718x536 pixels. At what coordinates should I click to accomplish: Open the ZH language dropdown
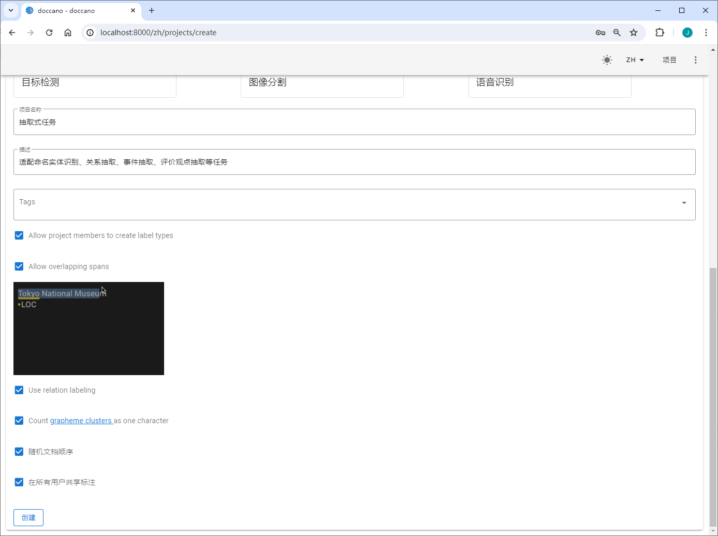pos(635,60)
